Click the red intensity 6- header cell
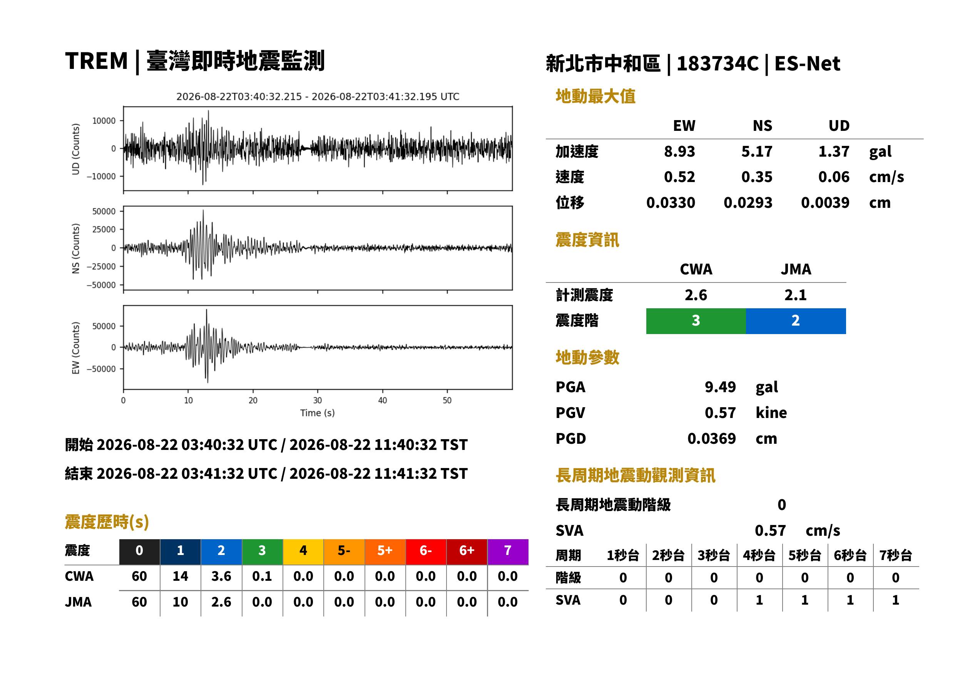This screenshot has width=955, height=682. [426, 552]
